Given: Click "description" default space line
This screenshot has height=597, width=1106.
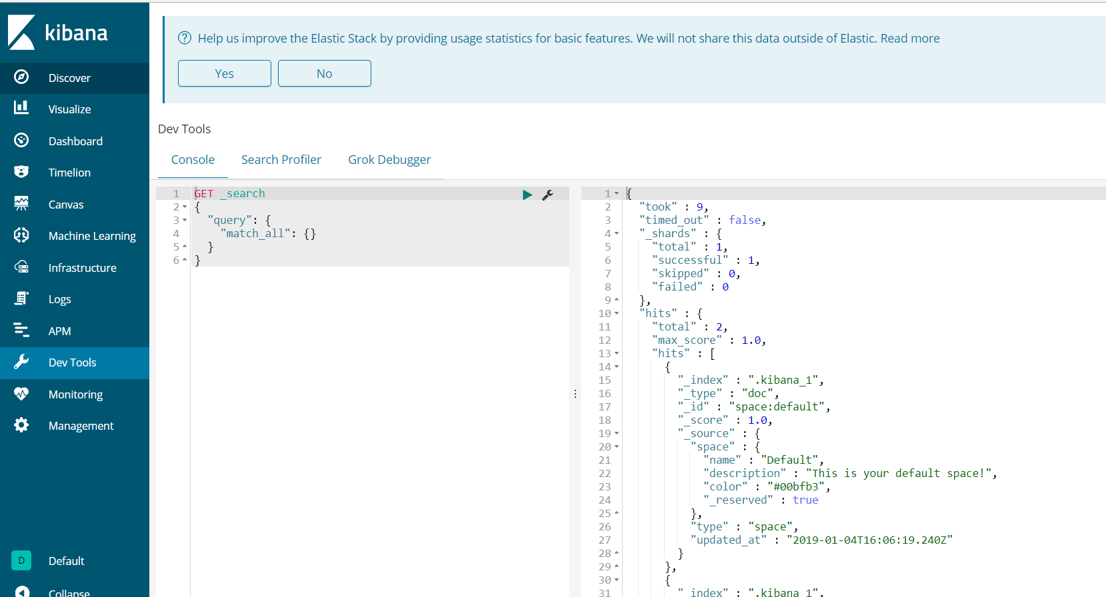Looking at the screenshot, I should tap(850, 473).
